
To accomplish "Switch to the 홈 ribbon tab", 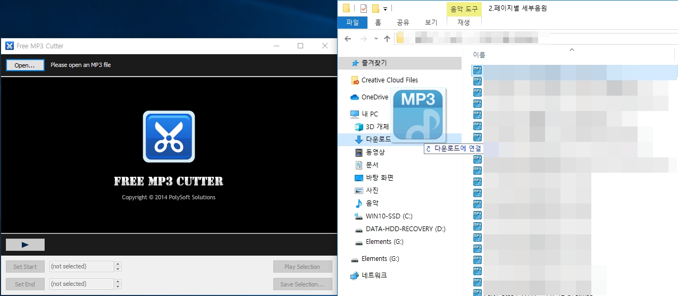I will coord(378,22).
